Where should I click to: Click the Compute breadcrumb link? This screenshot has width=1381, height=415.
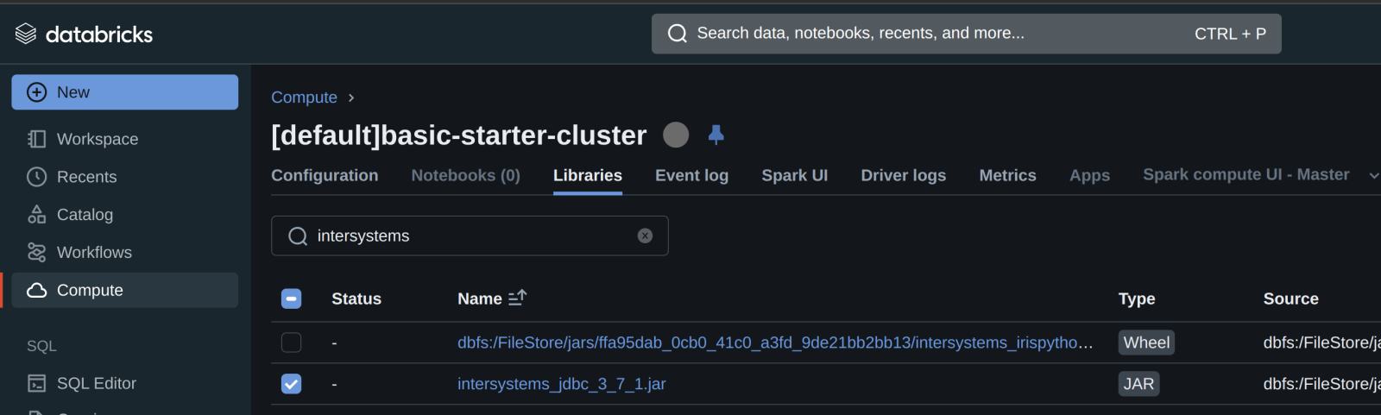(304, 97)
